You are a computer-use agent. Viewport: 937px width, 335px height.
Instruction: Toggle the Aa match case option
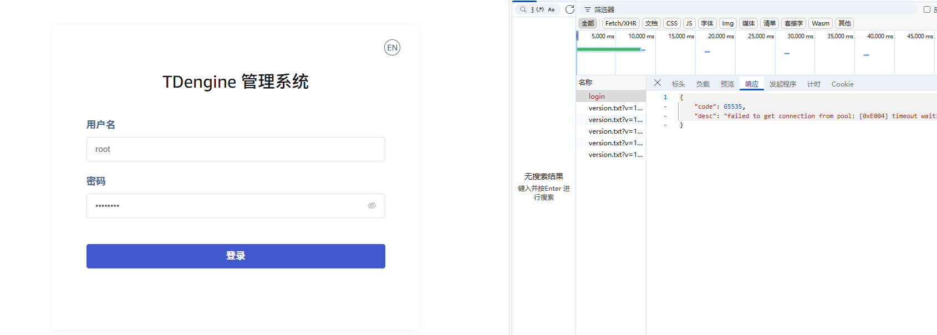tap(551, 9)
